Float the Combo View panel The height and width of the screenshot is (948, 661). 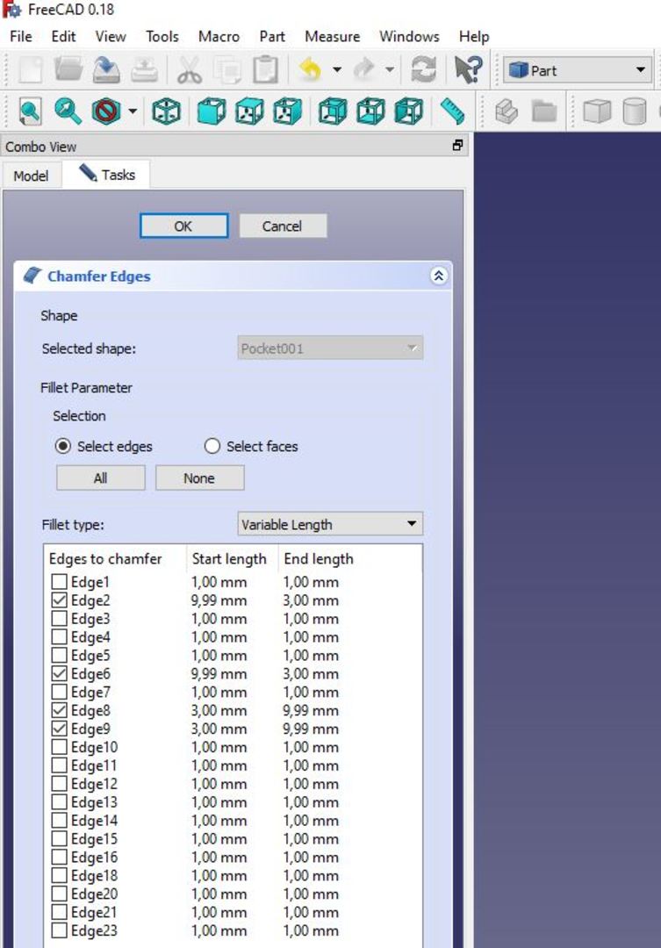[x=458, y=145]
